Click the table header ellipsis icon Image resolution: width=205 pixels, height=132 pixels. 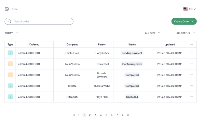(191, 44)
